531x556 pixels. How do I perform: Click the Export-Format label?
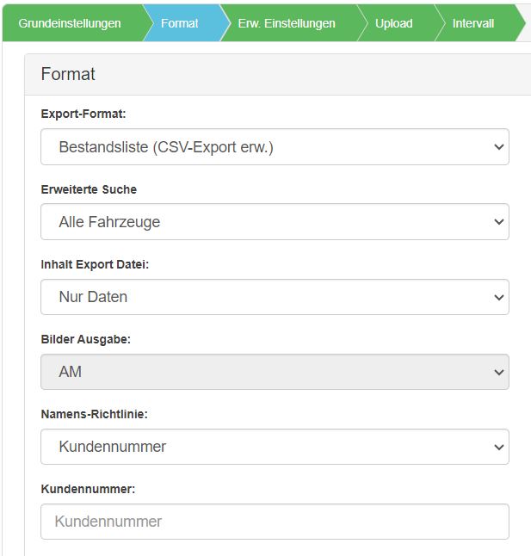coord(83,114)
